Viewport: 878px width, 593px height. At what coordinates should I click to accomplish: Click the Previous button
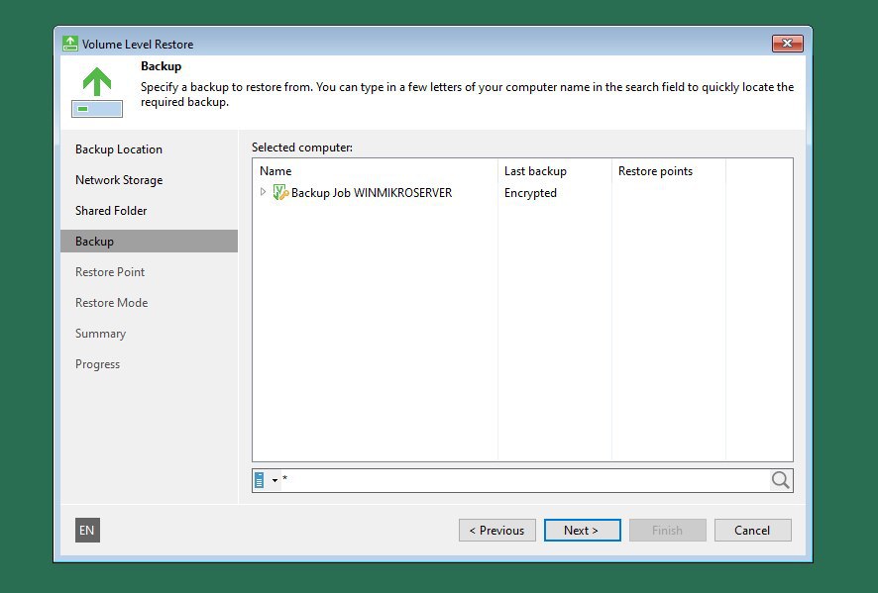(x=497, y=531)
